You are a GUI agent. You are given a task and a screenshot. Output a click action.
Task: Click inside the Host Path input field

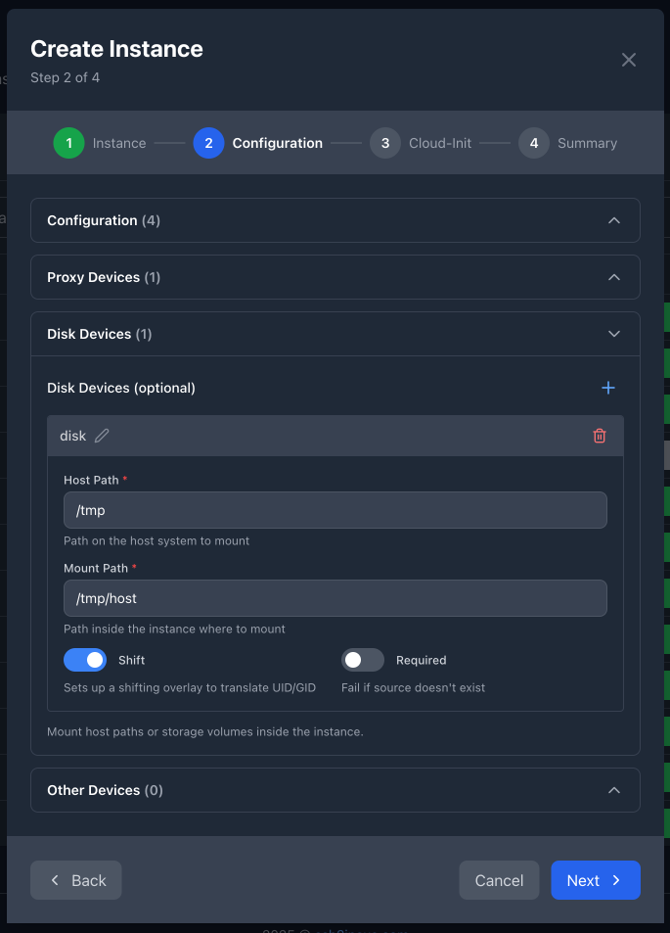(335, 510)
